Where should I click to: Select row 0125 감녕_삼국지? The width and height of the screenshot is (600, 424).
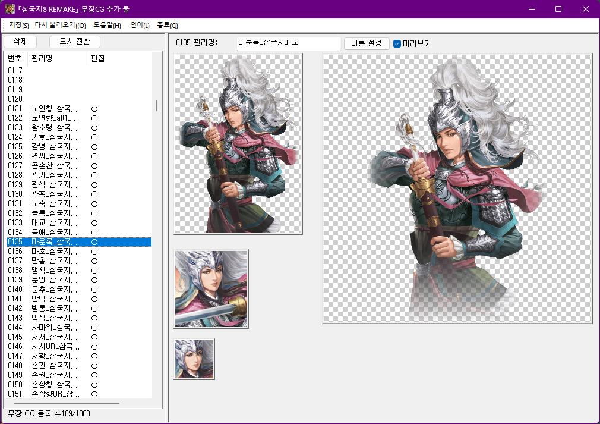coord(79,146)
